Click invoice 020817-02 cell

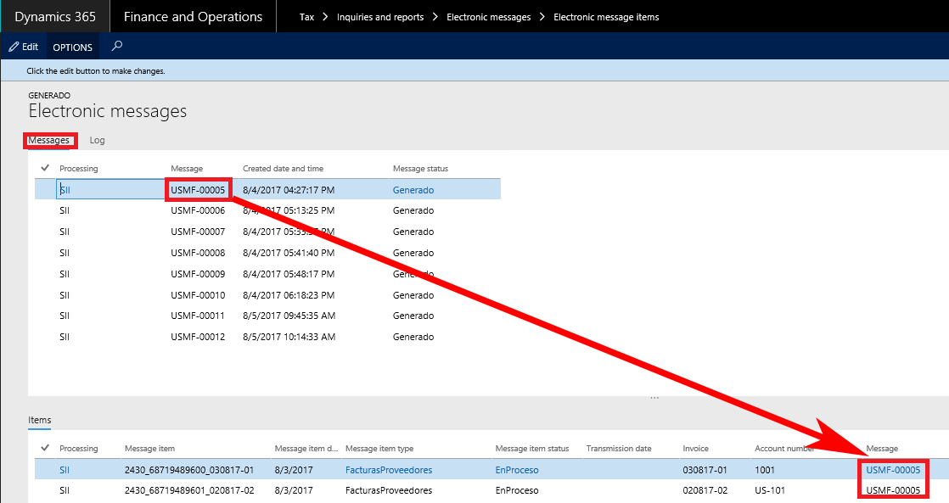click(705, 490)
